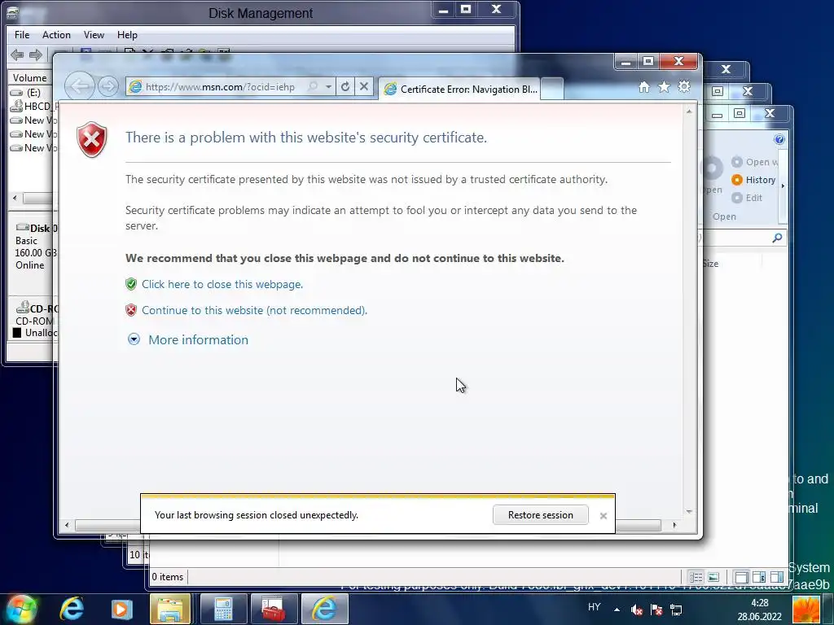Open network tray icon
The width and height of the screenshot is (834, 625).
point(676,610)
